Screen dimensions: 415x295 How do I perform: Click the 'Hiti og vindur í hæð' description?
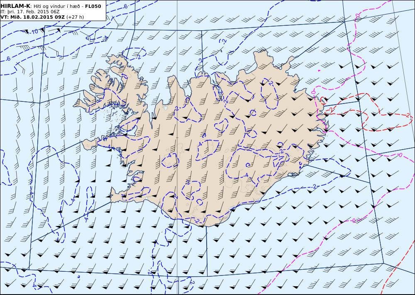(56, 6)
